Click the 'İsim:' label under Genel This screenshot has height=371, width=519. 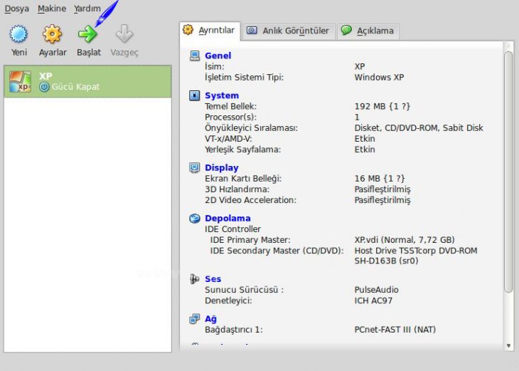pos(215,66)
